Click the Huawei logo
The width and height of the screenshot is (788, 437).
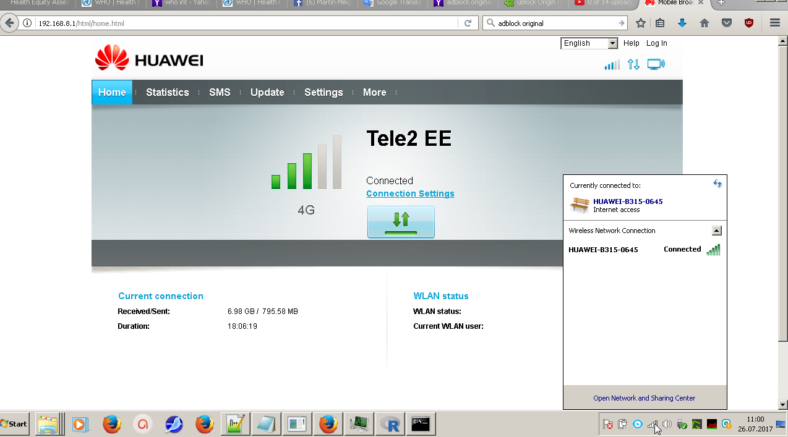coord(149,58)
